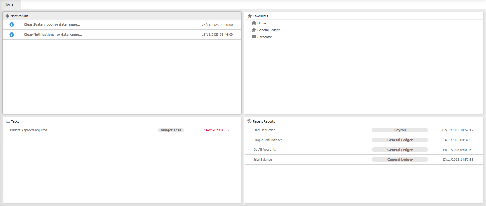Click the Budget Task badge

(171, 130)
